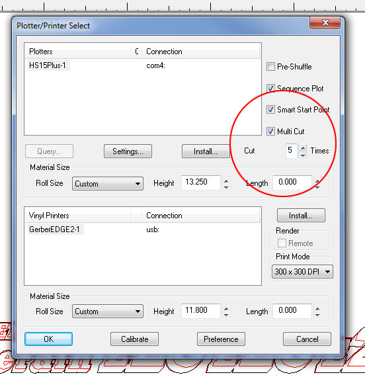Close the Plotter/Printer Select dialog

[325, 22]
